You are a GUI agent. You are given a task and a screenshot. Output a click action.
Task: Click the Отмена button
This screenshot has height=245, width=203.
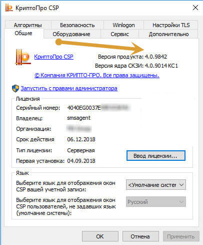click(x=140, y=236)
